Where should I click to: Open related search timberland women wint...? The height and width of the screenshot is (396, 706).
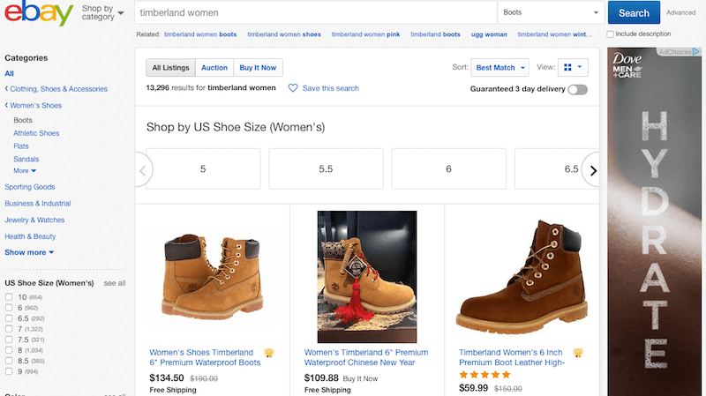[x=555, y=34]
